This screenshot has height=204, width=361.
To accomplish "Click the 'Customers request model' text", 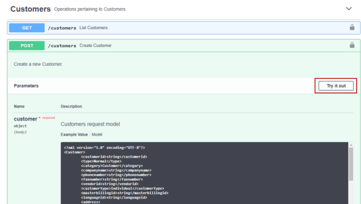I will coord(90,124).
